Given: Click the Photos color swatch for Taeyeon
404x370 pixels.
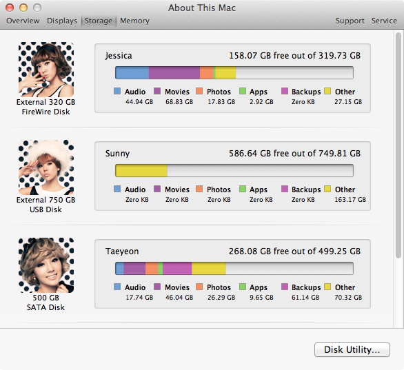Looking at the screenshot, I should click(x=199, y=287).
